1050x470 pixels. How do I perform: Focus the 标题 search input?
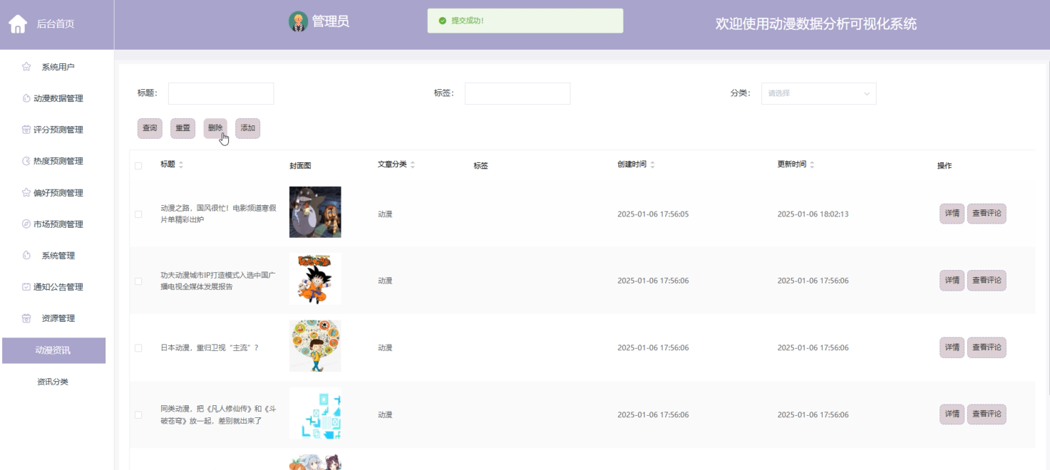click(221, 93)
